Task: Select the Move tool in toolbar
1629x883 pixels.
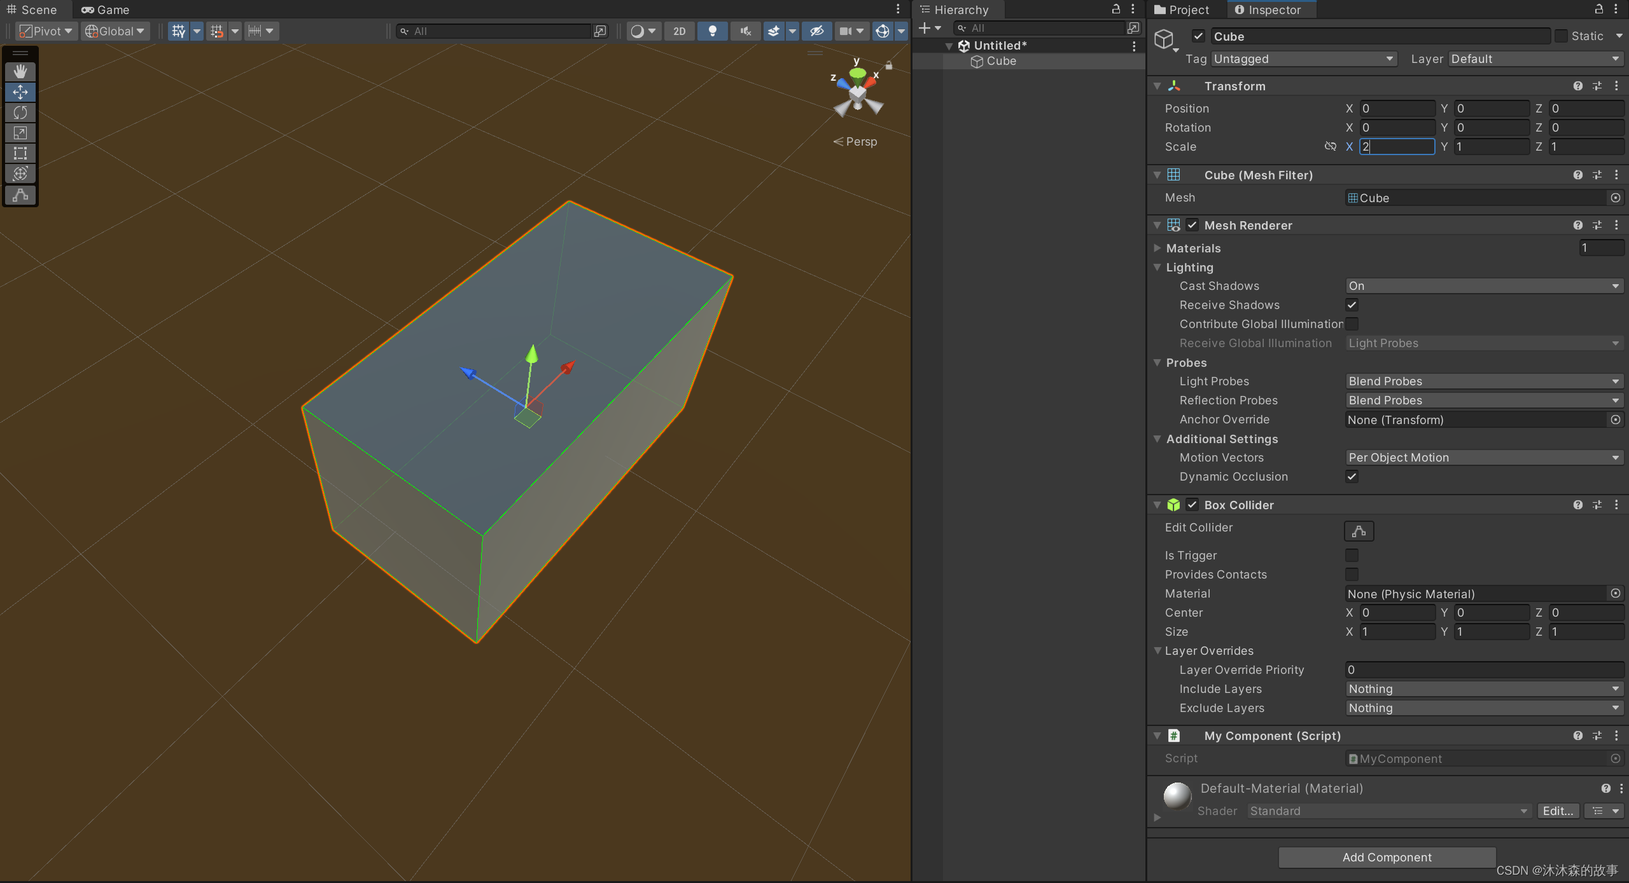Action: (20, 90)
